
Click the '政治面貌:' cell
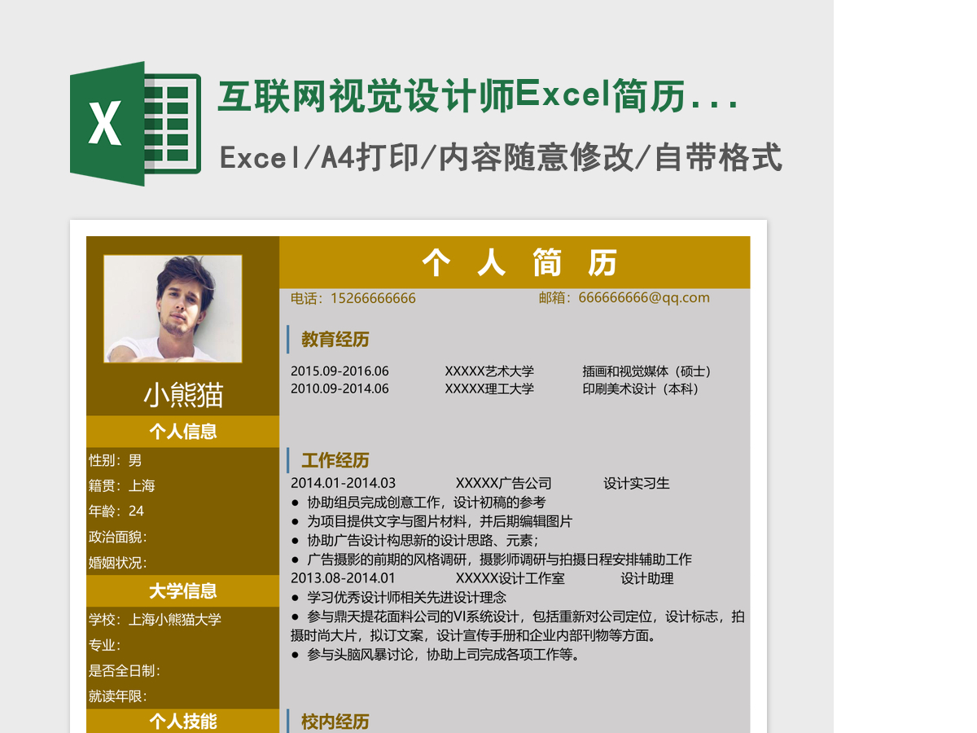[118, 537]
